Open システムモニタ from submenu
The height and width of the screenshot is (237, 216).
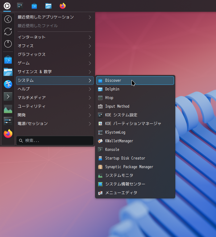[135, 176]
